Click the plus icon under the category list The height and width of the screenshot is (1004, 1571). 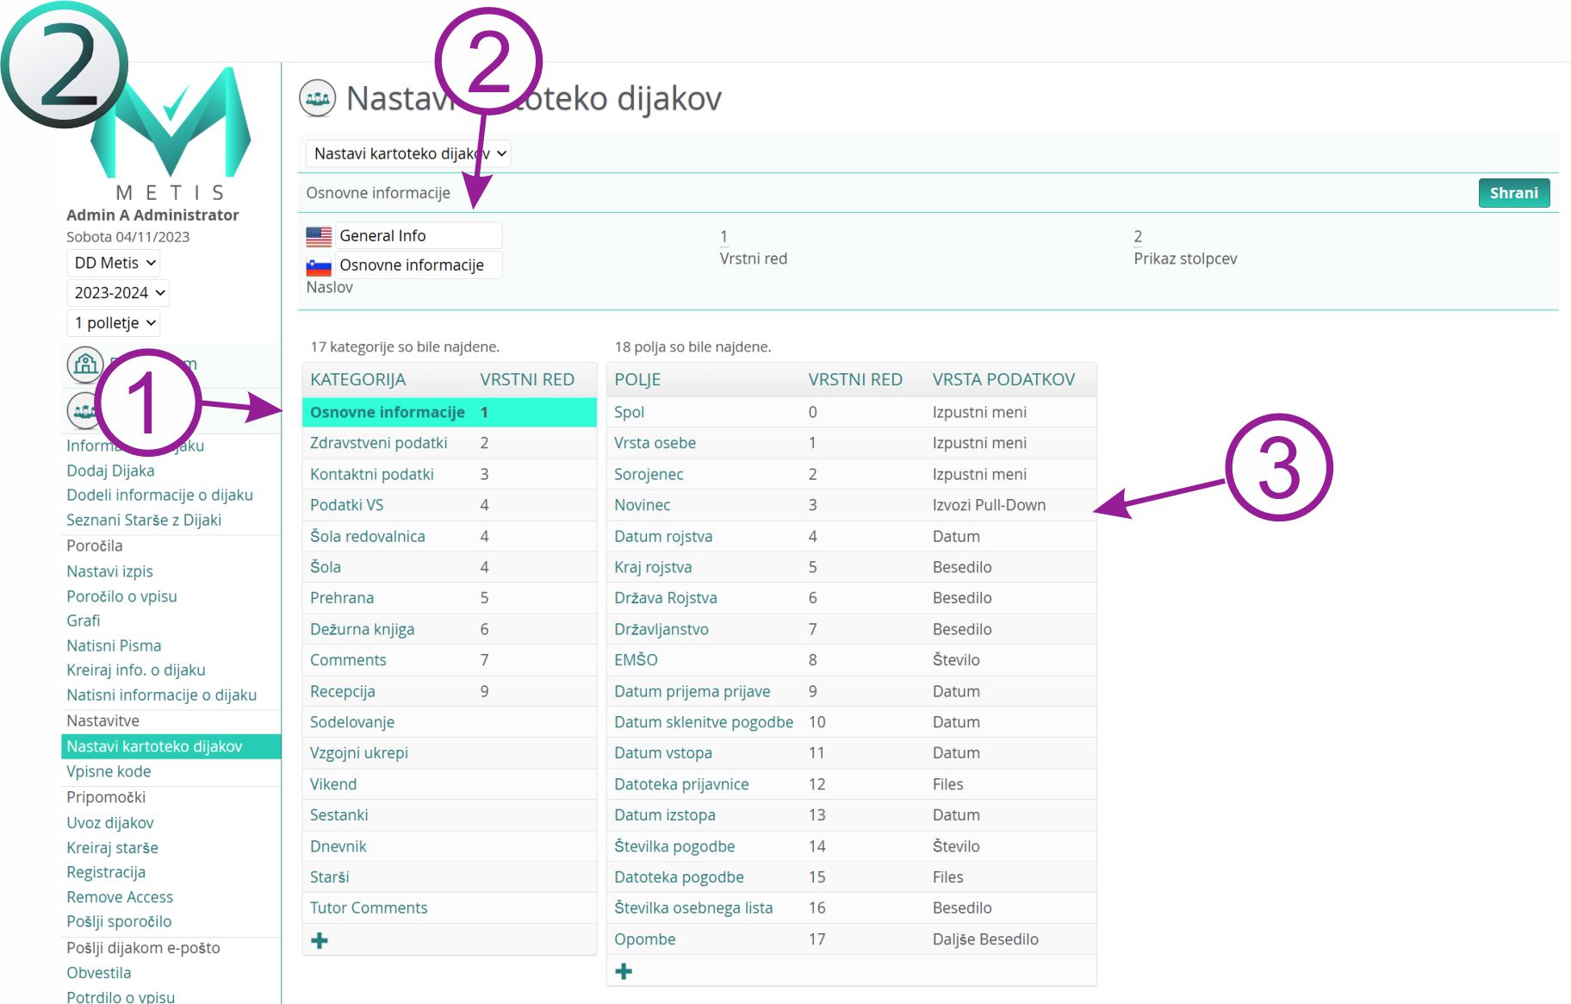[320, 940]
